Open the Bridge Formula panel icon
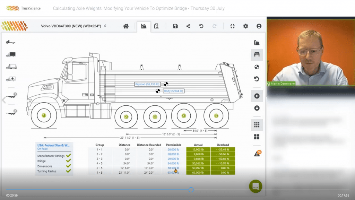Image resolution: width=355 pixels, height=200 pixels. pos(257,55)
